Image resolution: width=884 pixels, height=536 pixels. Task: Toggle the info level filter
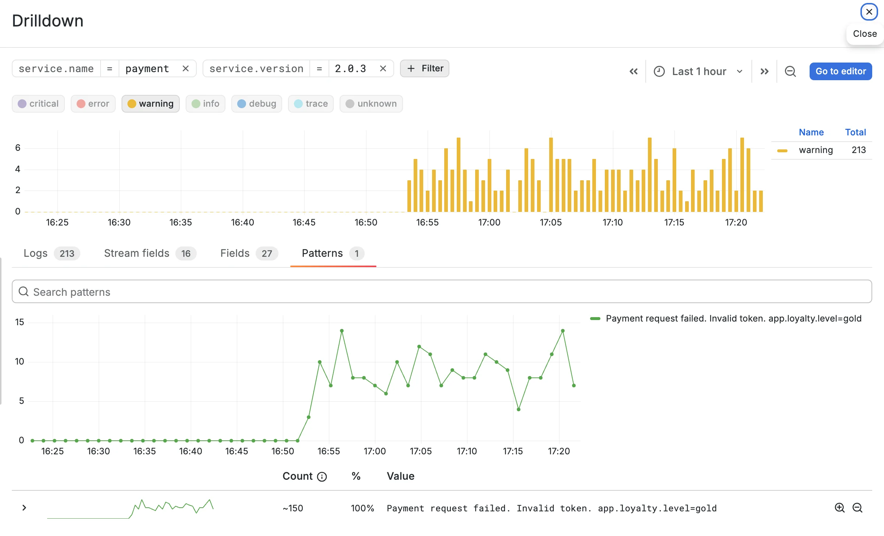[x=206, y=104]
